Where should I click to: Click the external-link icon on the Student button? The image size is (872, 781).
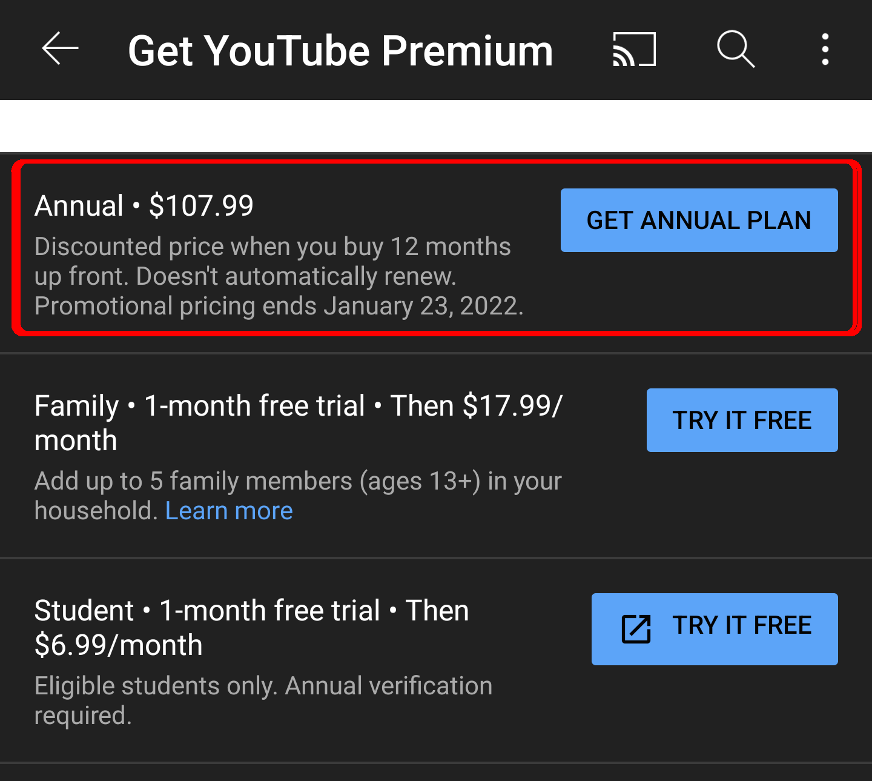tap(636, 629)
